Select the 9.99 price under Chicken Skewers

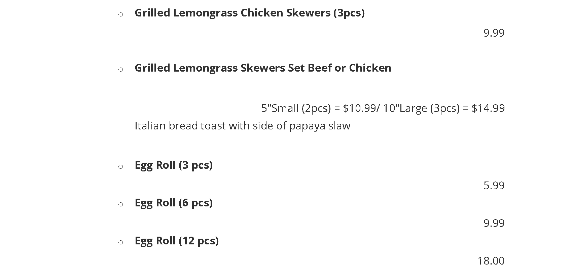(x=494, y=33)
